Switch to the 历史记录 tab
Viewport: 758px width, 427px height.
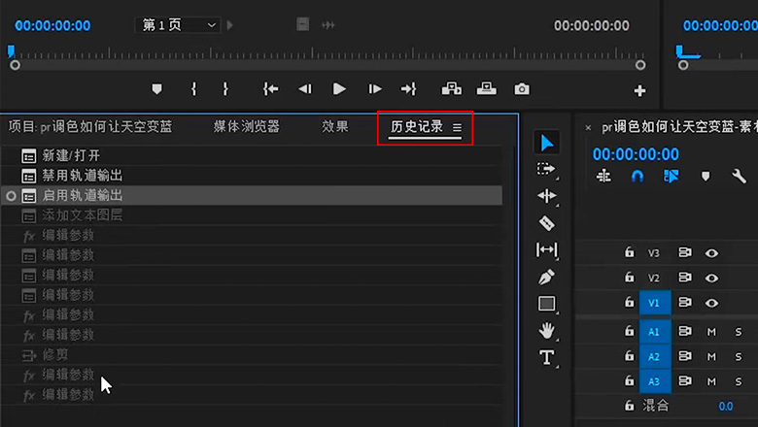point(417,127)
